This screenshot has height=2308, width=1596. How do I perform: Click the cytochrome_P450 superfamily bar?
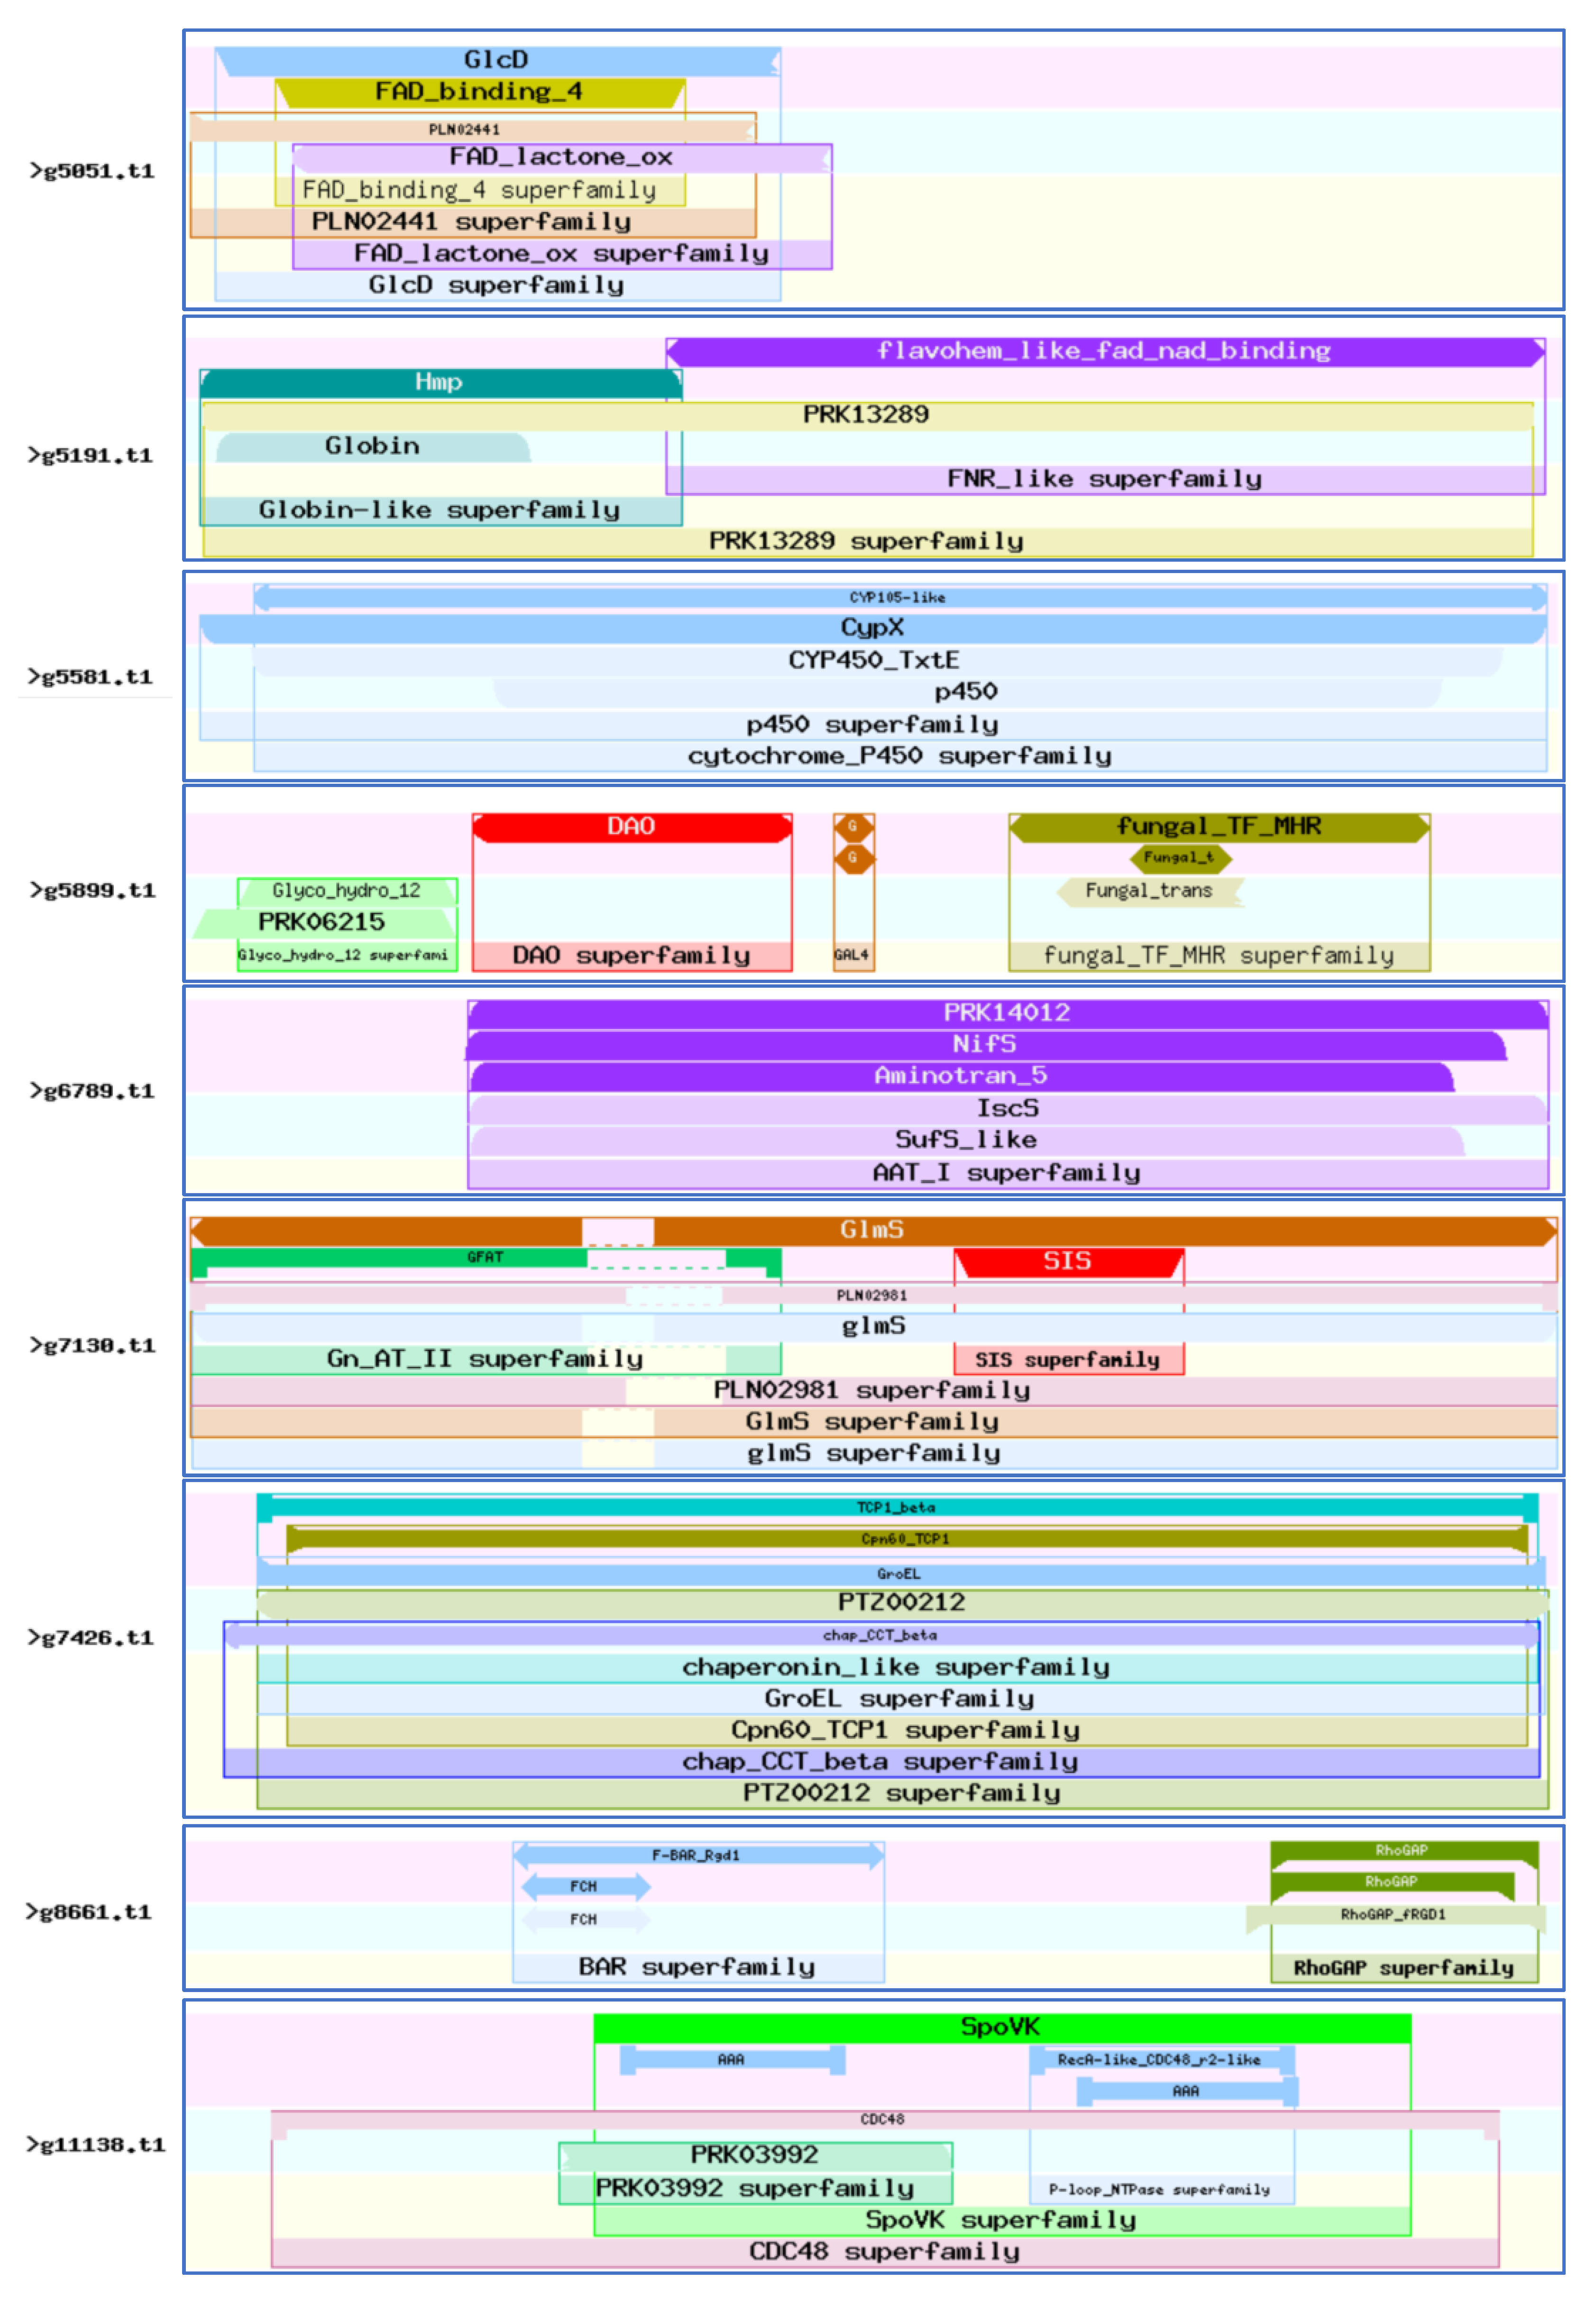click(x=900, y=756)
